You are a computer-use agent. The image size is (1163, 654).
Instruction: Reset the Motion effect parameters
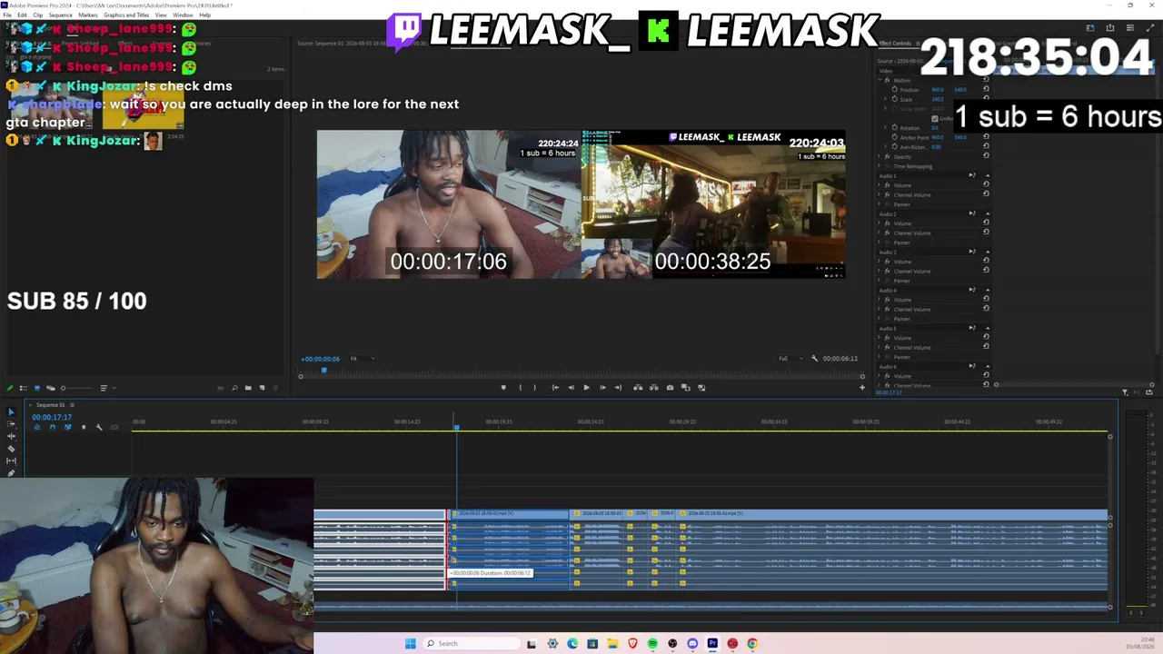pyautogui.click(x=986, y=80)
